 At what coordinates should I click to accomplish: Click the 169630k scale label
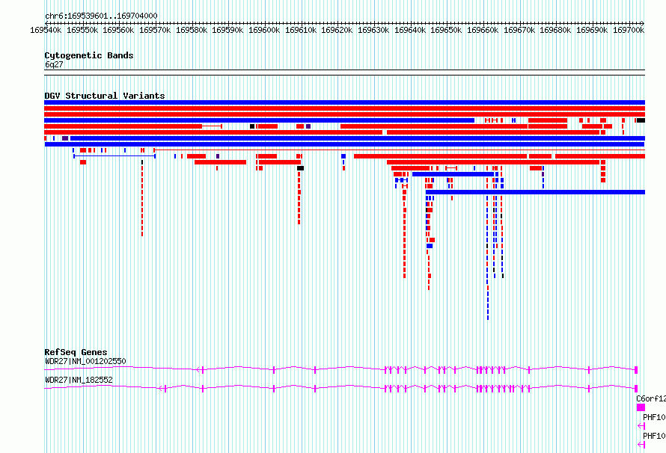373,30
